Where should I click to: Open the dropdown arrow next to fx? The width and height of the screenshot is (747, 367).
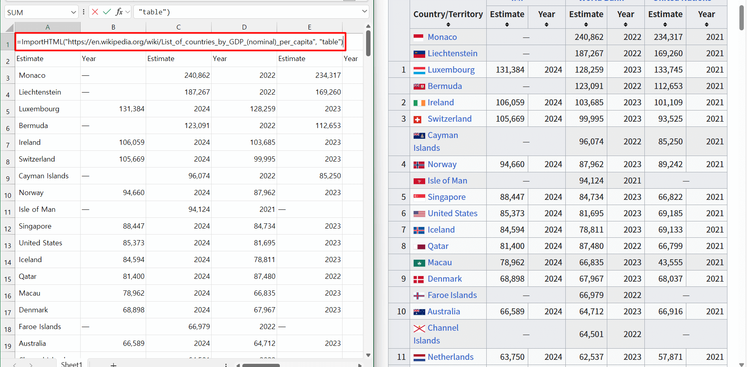[x=128, y=12]
